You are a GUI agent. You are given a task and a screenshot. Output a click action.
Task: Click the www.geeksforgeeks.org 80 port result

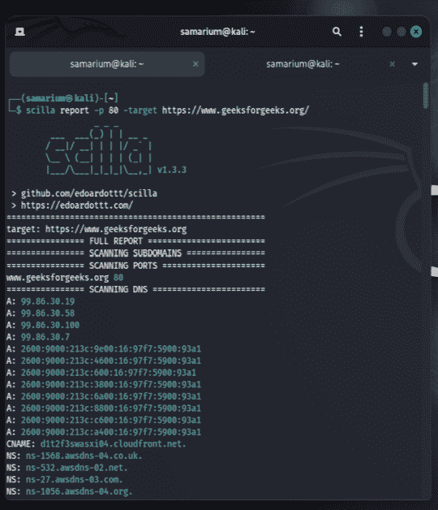[x=65, y=278]
